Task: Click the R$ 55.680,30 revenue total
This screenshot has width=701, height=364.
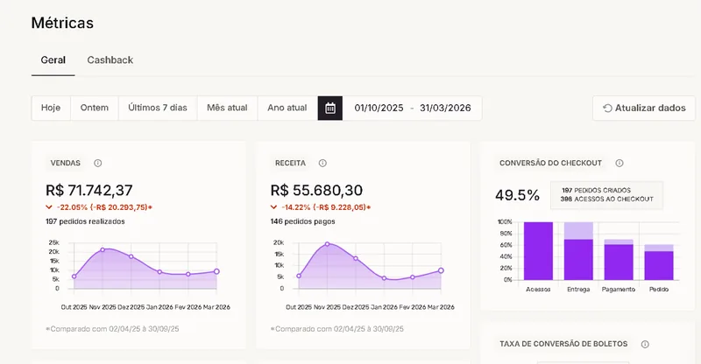Action: pyautogui.click(x=316, y=190)
